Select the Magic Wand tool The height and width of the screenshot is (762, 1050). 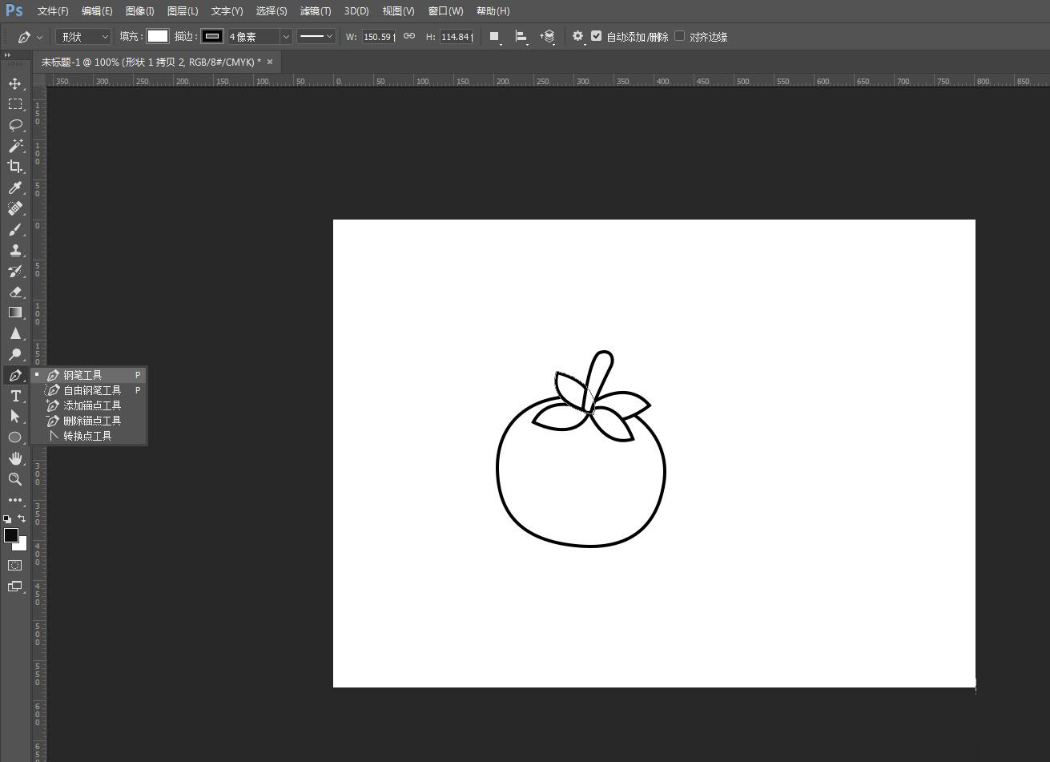(14, 146)
